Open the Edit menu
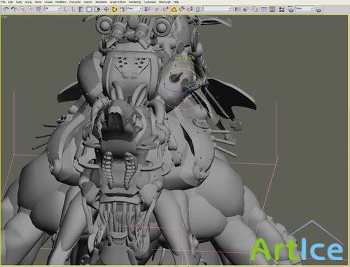The height and width of the screenshot is (267, 350). point(10,2)
